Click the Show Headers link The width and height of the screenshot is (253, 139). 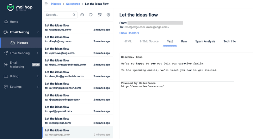pos(129,33)
